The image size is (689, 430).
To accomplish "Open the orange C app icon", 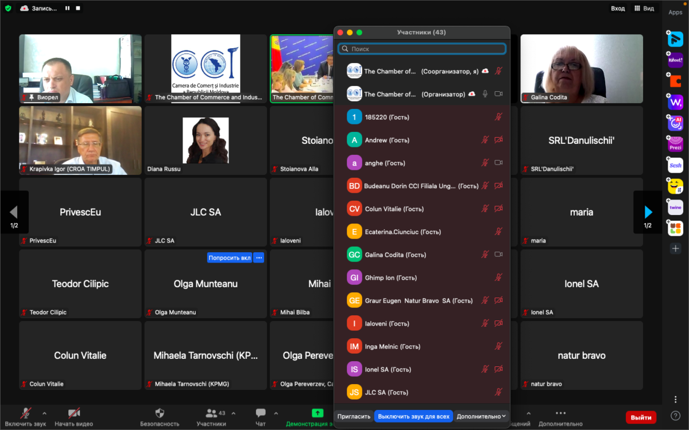I will pyautogui.click(x=675, y=81).
